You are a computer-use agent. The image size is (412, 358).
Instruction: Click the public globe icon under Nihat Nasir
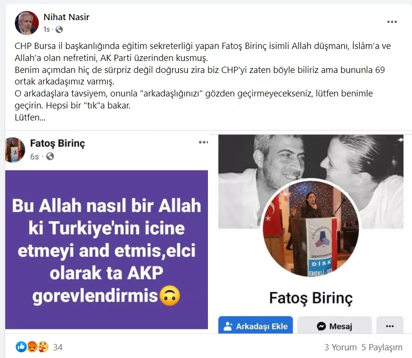[59, 29]
